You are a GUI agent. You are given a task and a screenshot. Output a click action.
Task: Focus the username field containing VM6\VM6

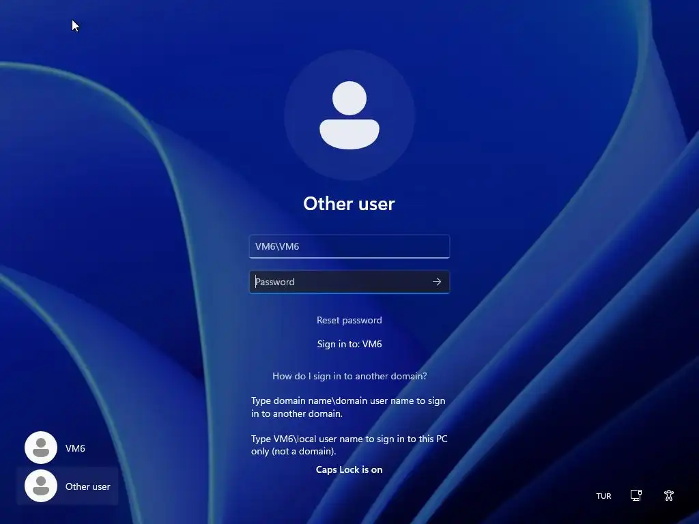(x=349, y=246)
